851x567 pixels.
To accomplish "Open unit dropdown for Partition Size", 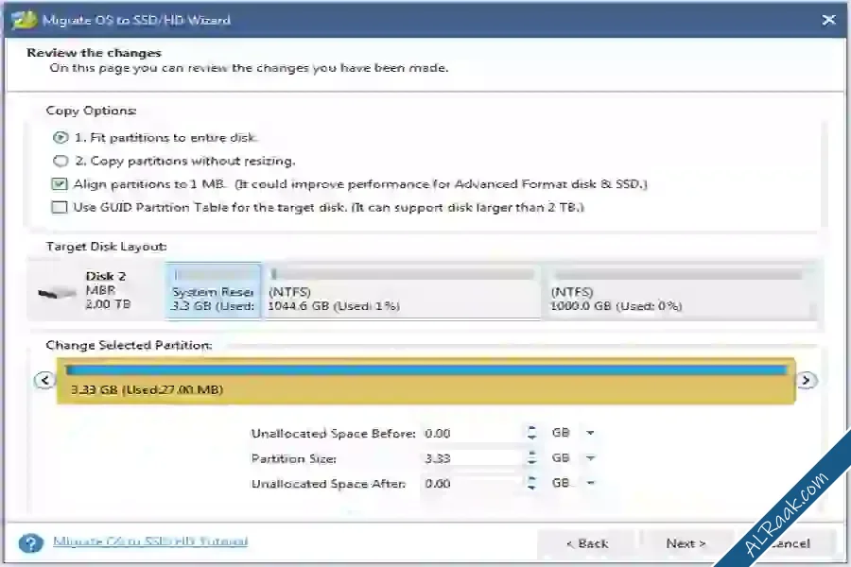I will (x=590, y=458).
